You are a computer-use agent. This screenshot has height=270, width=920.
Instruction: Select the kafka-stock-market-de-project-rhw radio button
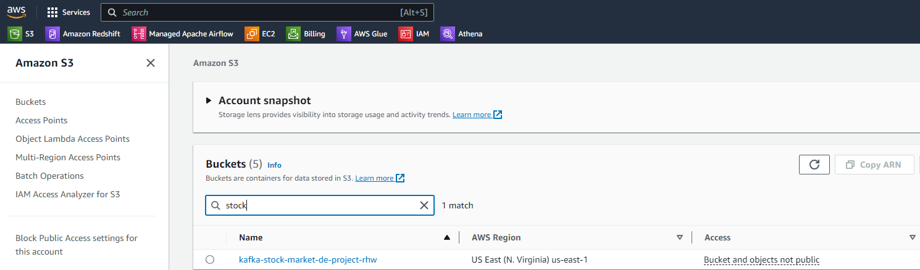tap(210, 260)
